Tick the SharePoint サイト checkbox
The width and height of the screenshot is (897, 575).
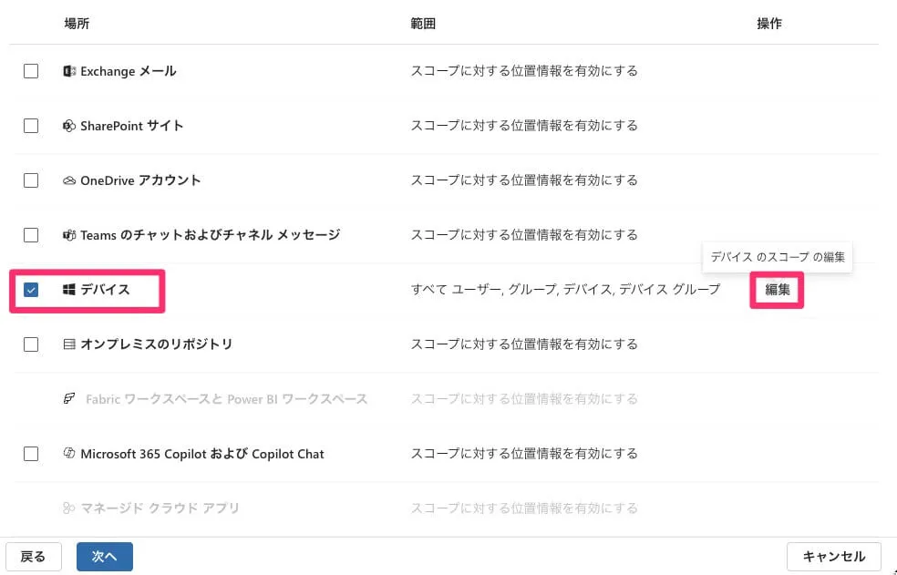pyautogui.click(x=31, y=126)
